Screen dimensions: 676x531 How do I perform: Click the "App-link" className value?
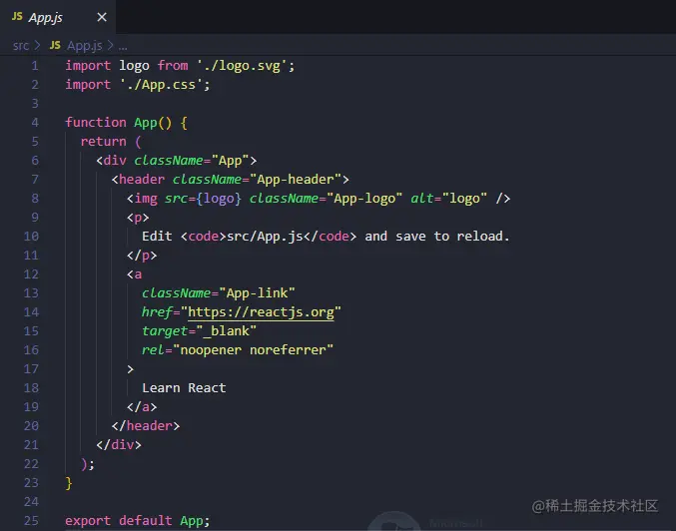pyautogui.click(x=257, y=293)
